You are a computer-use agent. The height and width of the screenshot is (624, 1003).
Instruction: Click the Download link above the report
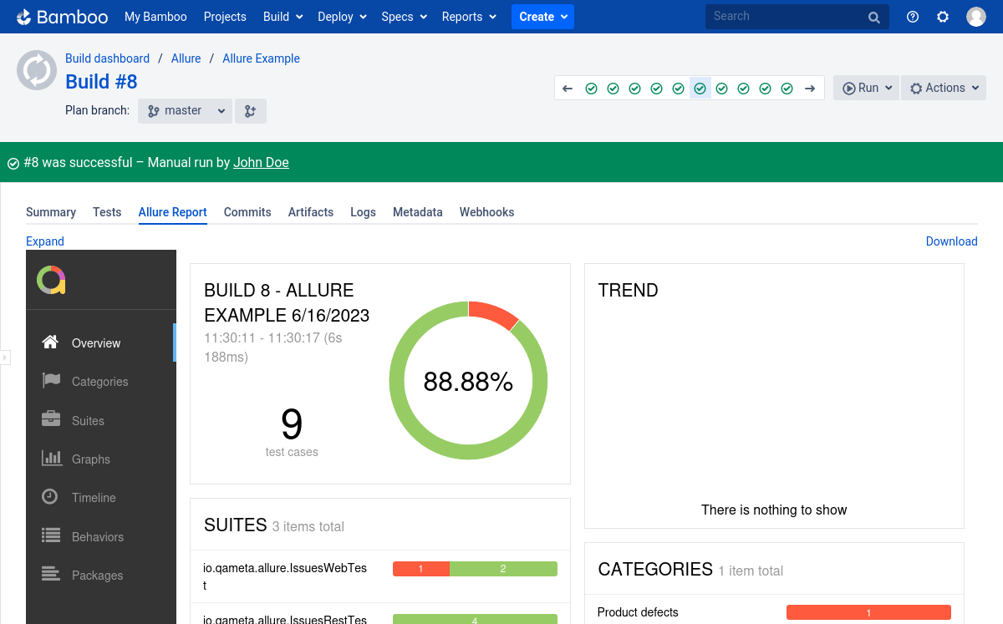tap(951, 241)
